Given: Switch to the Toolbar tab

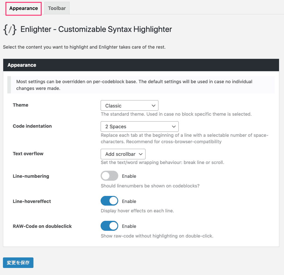Looking at the screenshot, I should pos(57,8).
